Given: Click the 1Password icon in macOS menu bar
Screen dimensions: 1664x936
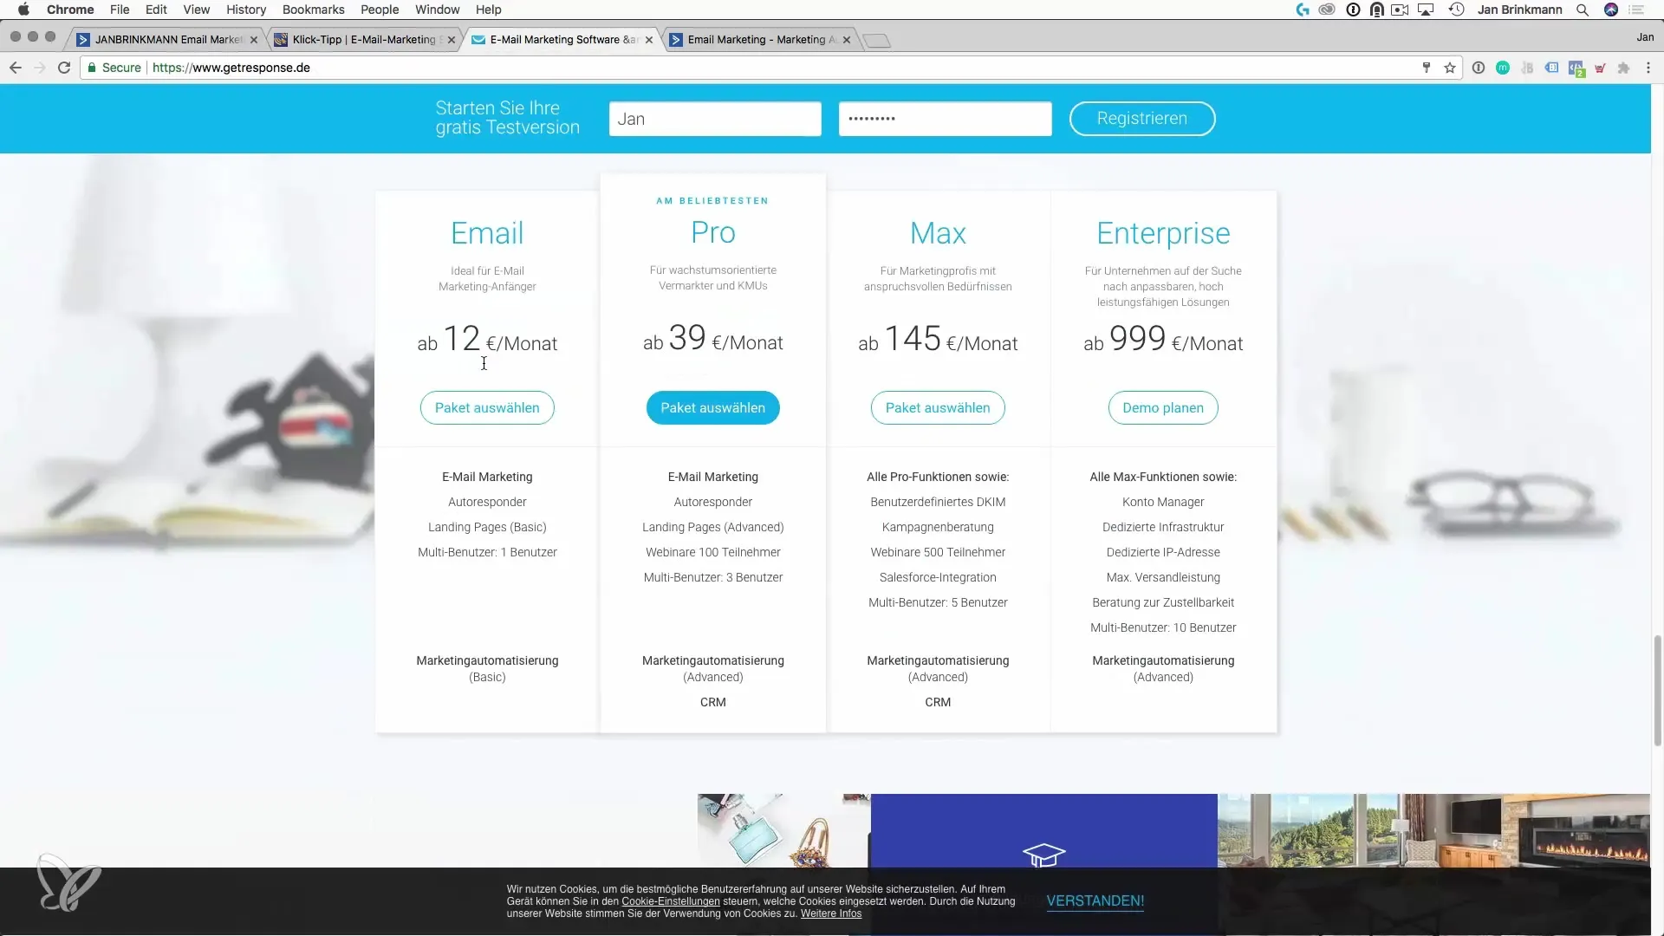Looking at the screenshot, I should pyautogui.click(x=1353, y=10).
